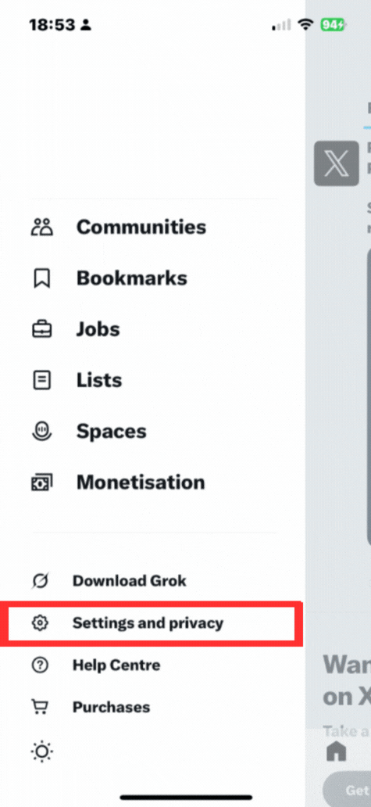Open the Help Centre link
Viewport: 371px width, 807px height.
[x=116, y=665]
